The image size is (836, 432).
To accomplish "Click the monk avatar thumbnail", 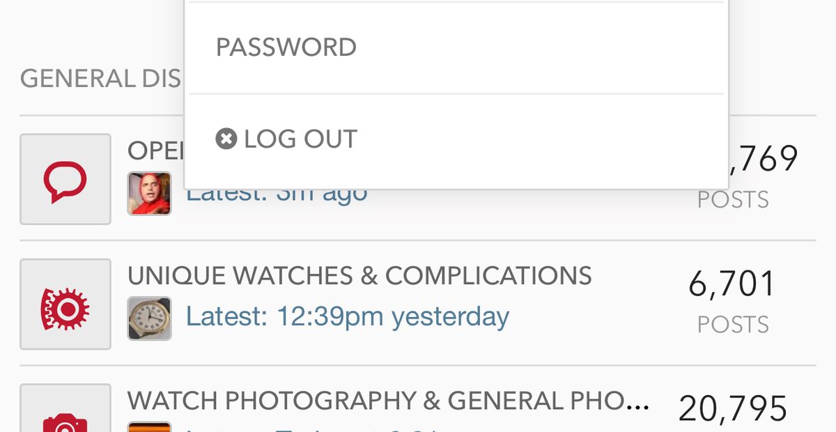I will click(149, 193).
